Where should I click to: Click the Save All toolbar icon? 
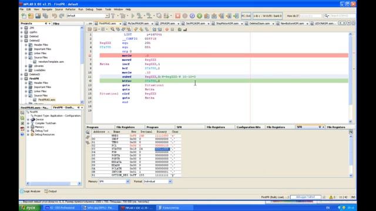[45, 16]
